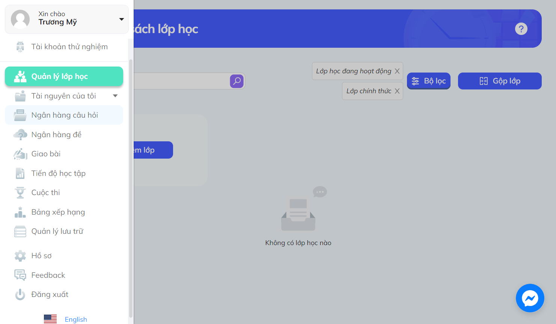The image size is (556, 324).
Task: Open Ngân hàng câu hỏi menu item
Action: click(x=64, y=115)
